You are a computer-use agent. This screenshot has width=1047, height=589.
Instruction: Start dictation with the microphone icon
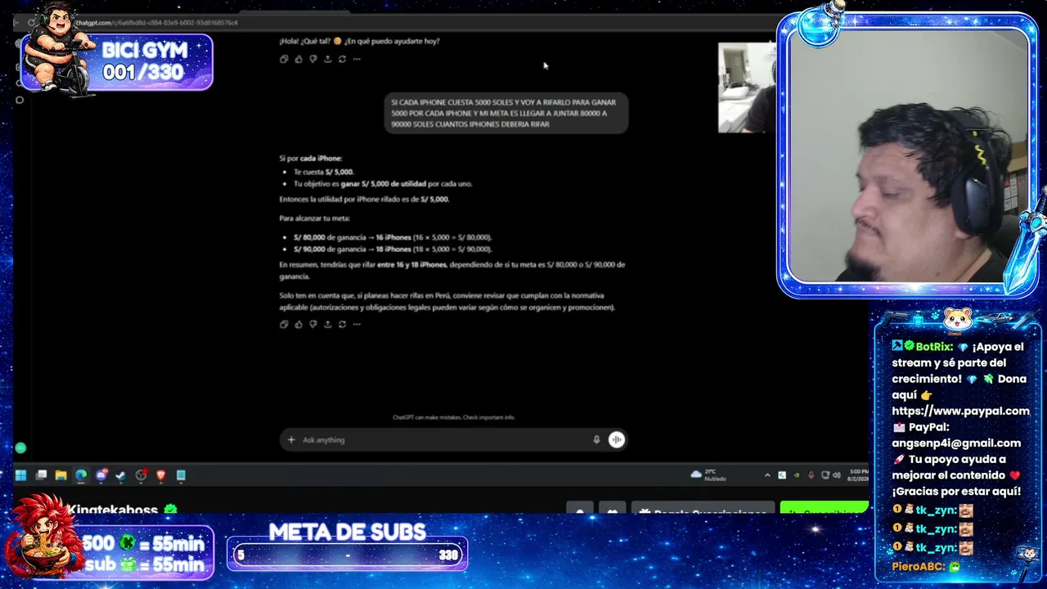596,440
